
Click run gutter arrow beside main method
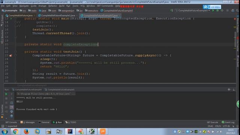pyautogui.click(x=11, y=19)
